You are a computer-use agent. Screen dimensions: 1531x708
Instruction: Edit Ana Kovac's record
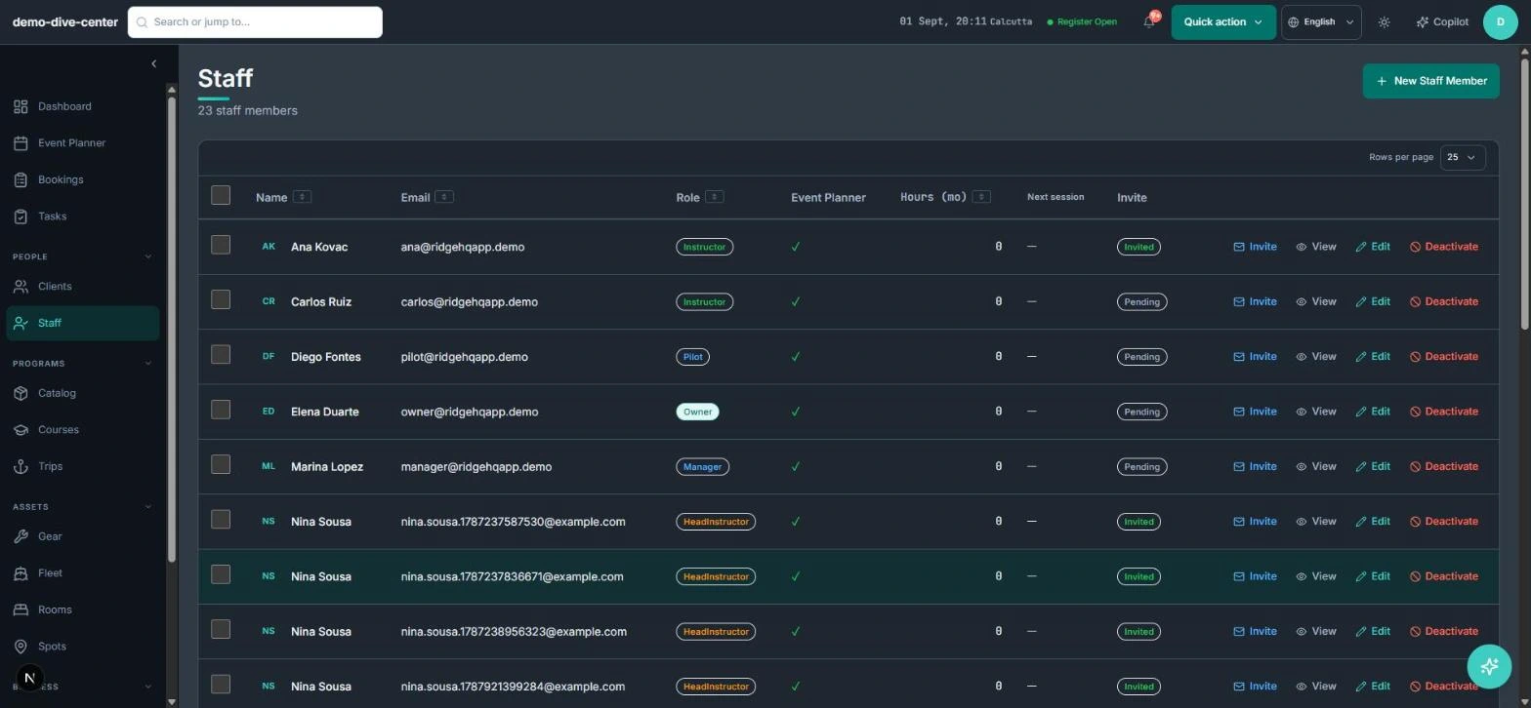pyautogui.click(x=1372, y=247)
